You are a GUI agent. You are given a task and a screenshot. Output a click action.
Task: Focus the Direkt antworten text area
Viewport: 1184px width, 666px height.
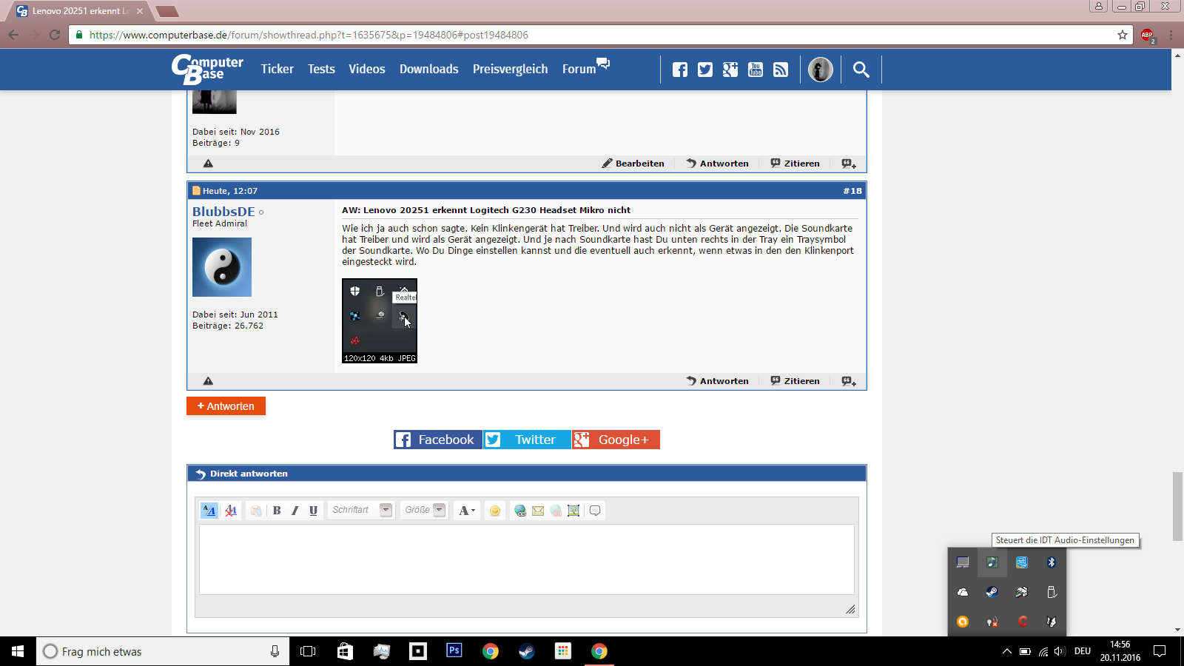(x=526, y=559)
